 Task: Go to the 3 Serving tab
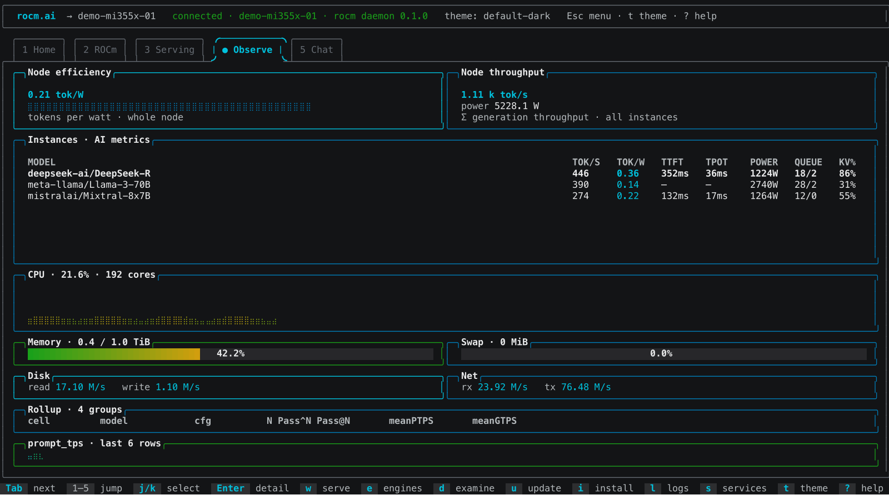(x=169, y=50)
